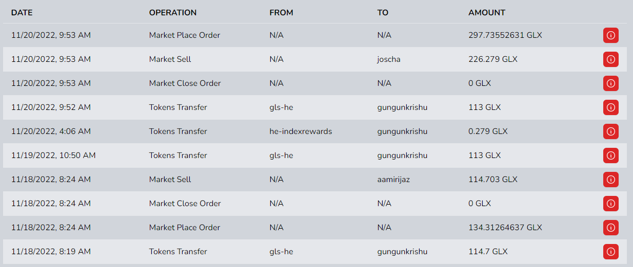Click info icon for 11/18 Market Close Order
Image resolution: width=633 pixels, height=267 pixels.
pos(610,204)
